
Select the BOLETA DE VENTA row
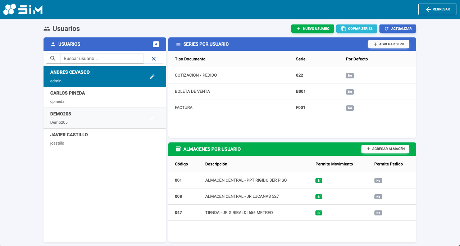click(x=292, y=91)
